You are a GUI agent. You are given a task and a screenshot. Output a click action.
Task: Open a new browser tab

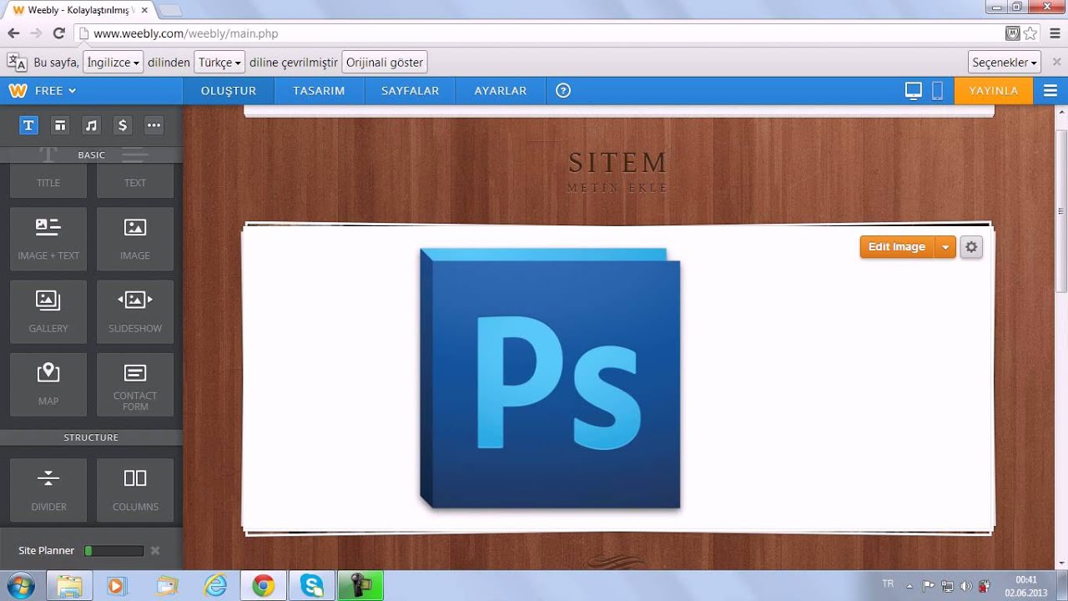pos(169,10)
